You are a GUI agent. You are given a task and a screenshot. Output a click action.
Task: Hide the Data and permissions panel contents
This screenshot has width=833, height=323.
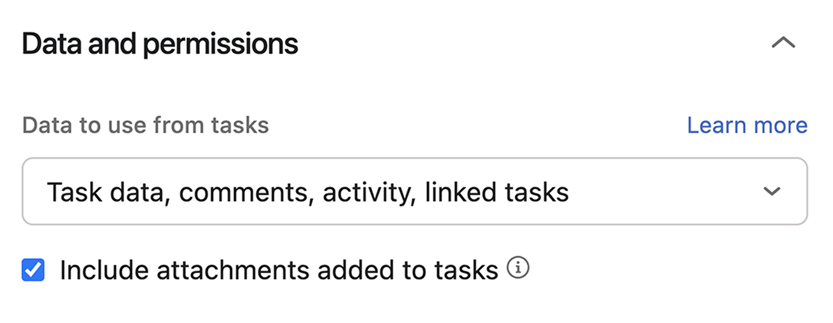[783, 43]
